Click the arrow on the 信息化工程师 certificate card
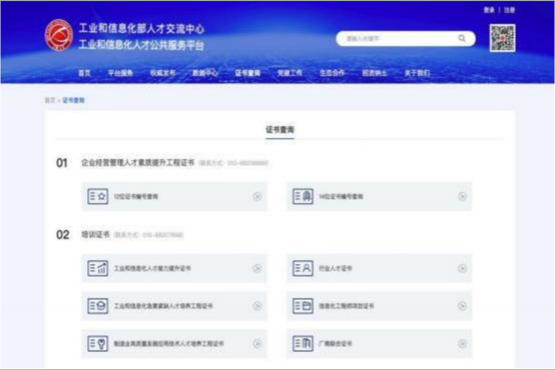Viewport: 555px width, 370px height. tap(462, 306)
